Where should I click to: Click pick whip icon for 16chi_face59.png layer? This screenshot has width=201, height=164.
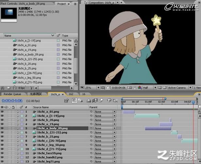pyautogui.click(x=91, y=153)
